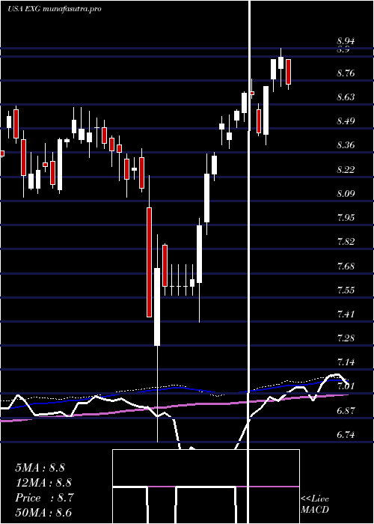Image resolution: width=374 pixels, height=524 pixels.
Task: Click the 7.95 price axis label
Action: 346,218
